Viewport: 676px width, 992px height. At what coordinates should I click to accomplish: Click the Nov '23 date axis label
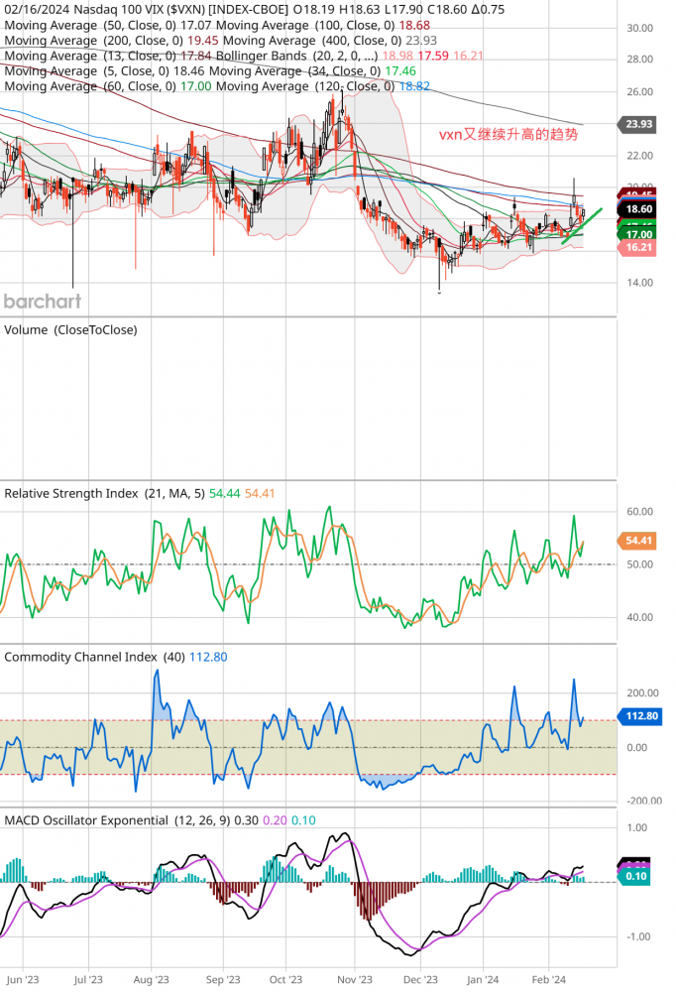(x=355, y=979)
